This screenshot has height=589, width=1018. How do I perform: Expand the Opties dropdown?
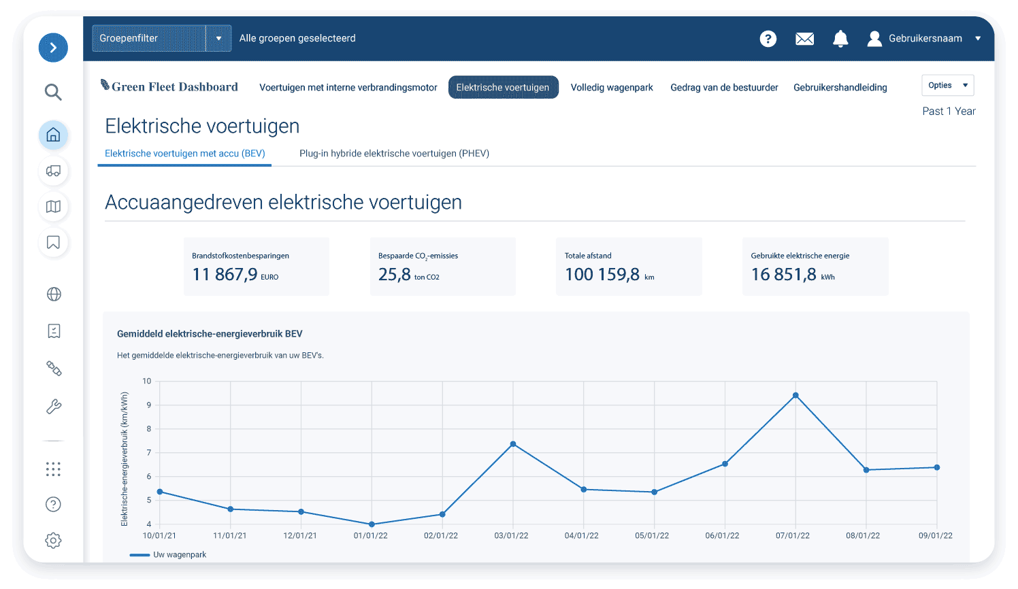[x=947, y=85]
